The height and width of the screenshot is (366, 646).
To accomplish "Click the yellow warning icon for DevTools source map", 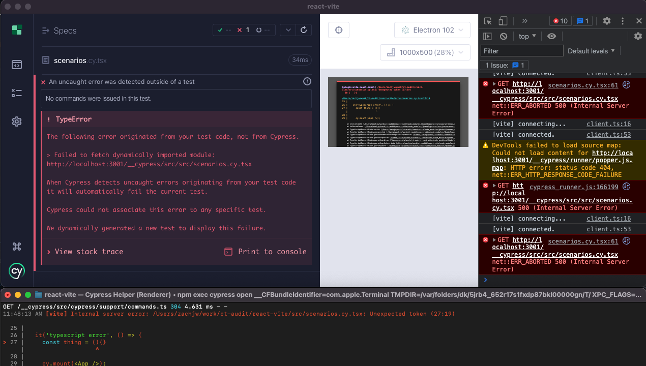I will pyautogui.click(x=485, y=145).
